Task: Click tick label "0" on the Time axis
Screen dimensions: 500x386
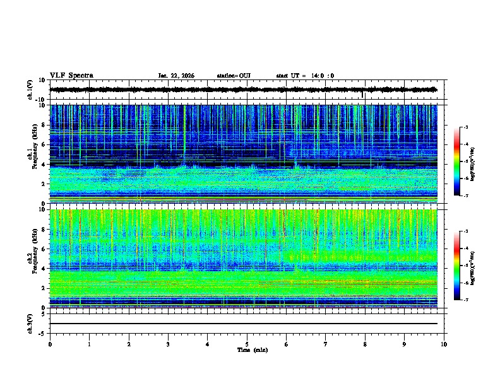Action: click(50, 344)
